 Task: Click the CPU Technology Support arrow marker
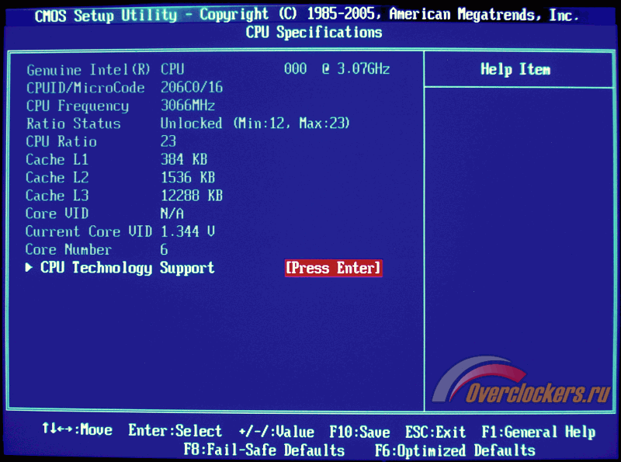(29, 268)
